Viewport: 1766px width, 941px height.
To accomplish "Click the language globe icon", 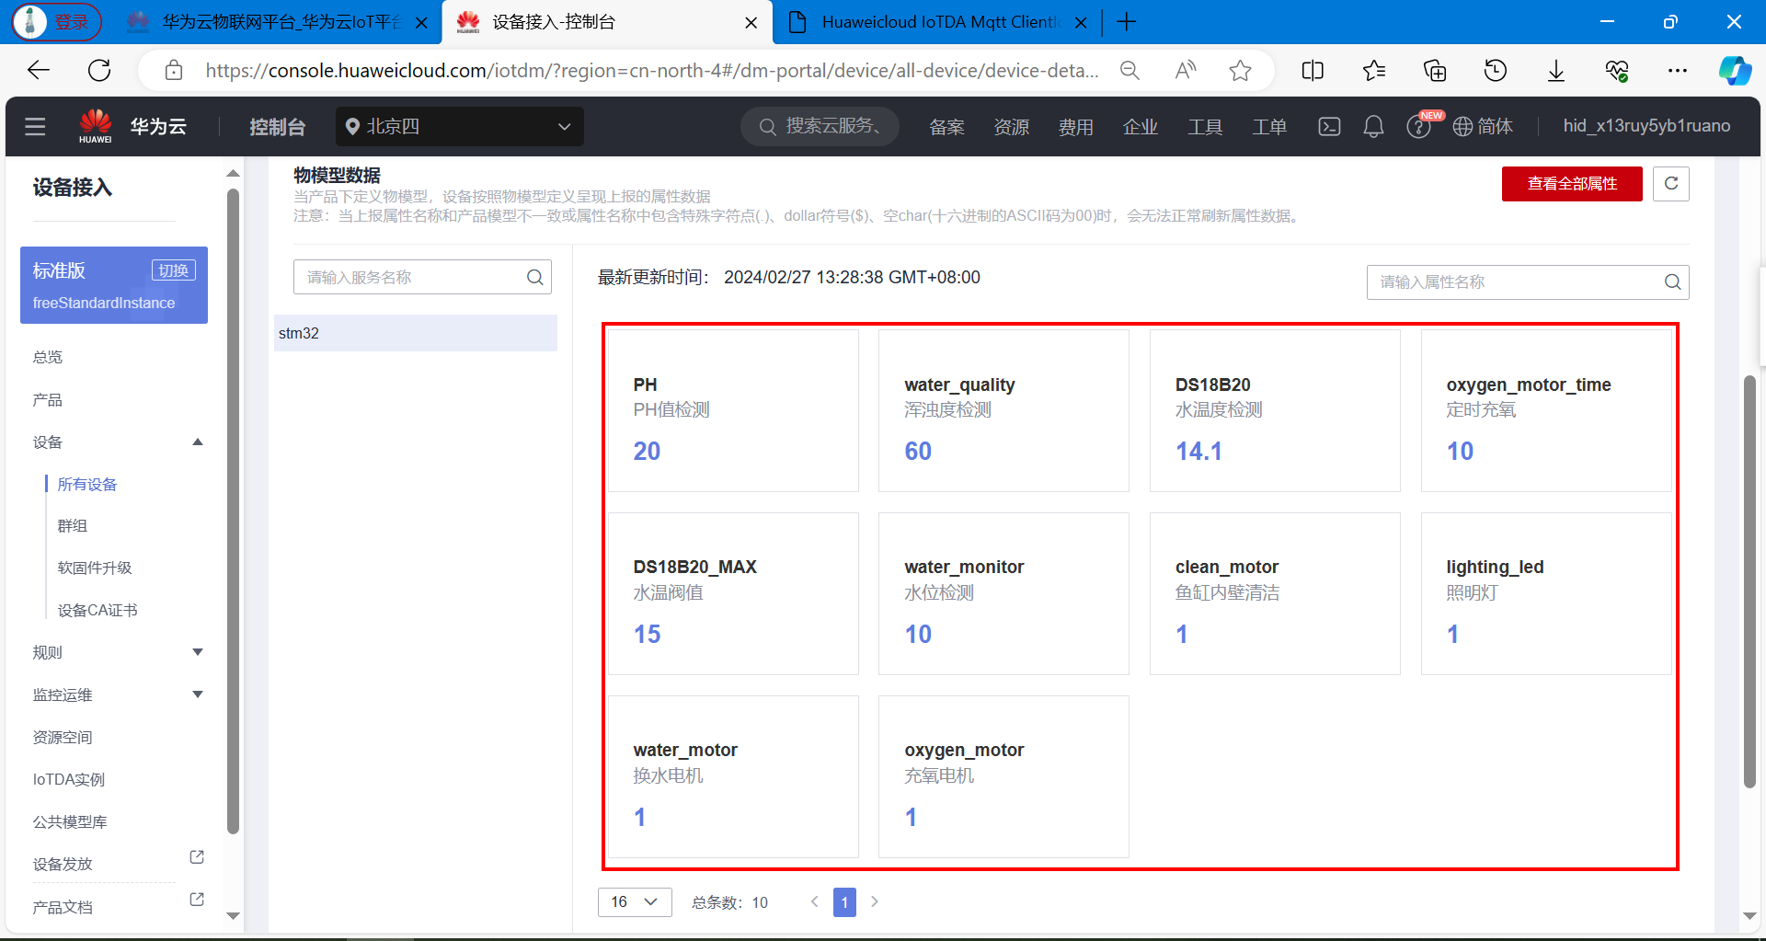I will (1462, 127).
